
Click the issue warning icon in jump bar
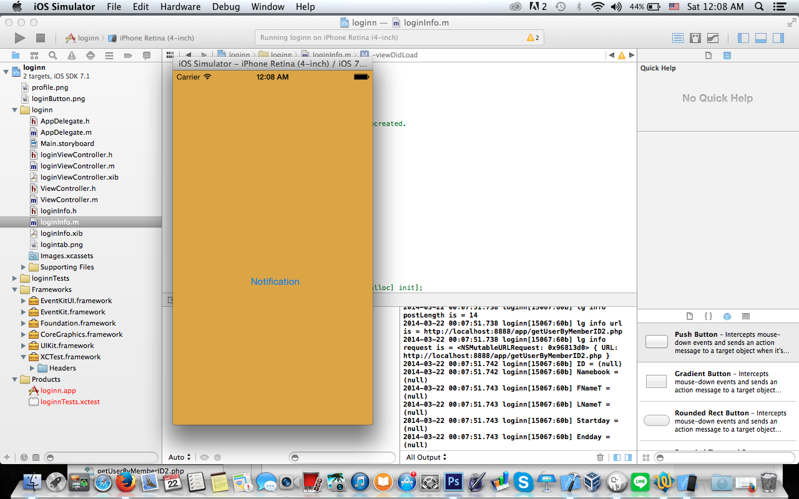click(x=621, y=55)
